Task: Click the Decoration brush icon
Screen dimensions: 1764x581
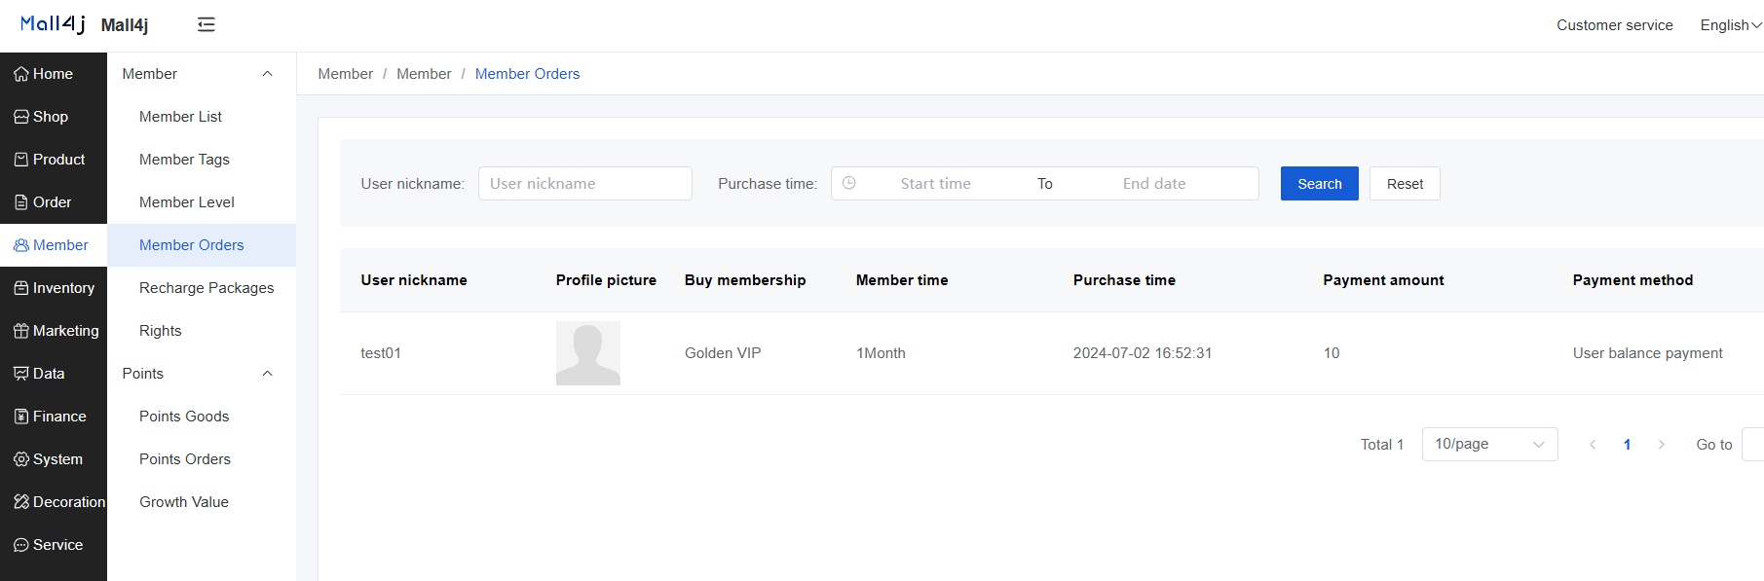Action: point(21,502)
